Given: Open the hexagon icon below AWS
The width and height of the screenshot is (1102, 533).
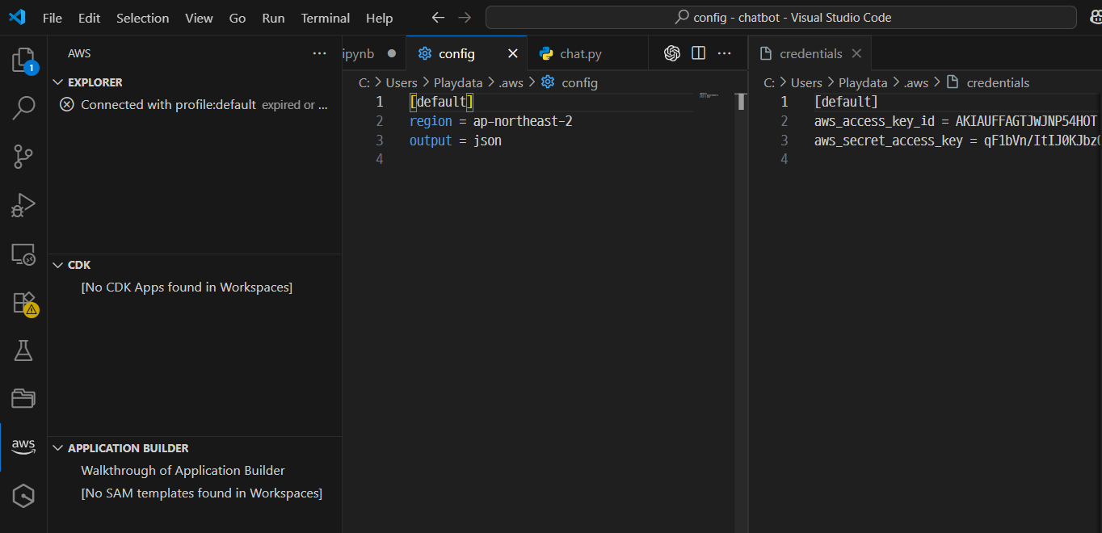Looking at the screenshot, I should tap(23, 495).
